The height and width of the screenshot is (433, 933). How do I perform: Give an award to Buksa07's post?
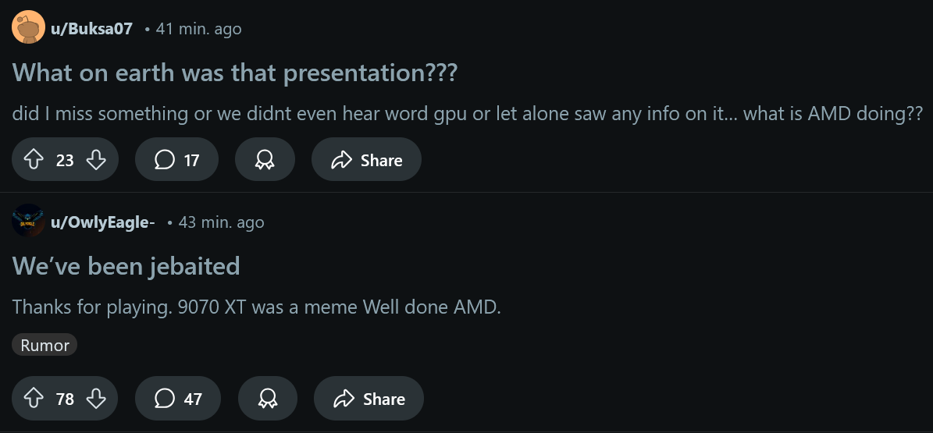[x=265, y=159]
